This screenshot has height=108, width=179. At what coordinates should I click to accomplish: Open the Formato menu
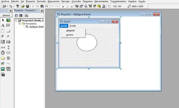click(x=41, y=1)
